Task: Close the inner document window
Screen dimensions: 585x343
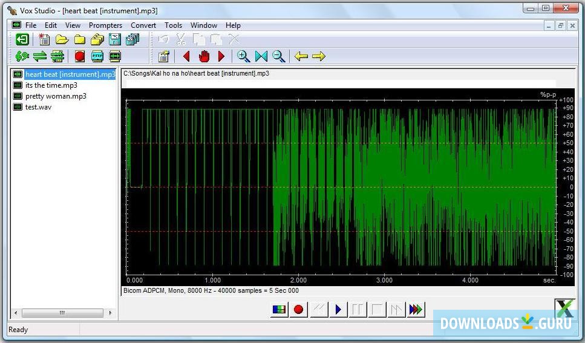Action: (572, 25)
